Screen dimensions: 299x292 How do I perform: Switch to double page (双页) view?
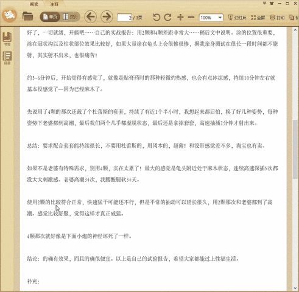point(70,17)
